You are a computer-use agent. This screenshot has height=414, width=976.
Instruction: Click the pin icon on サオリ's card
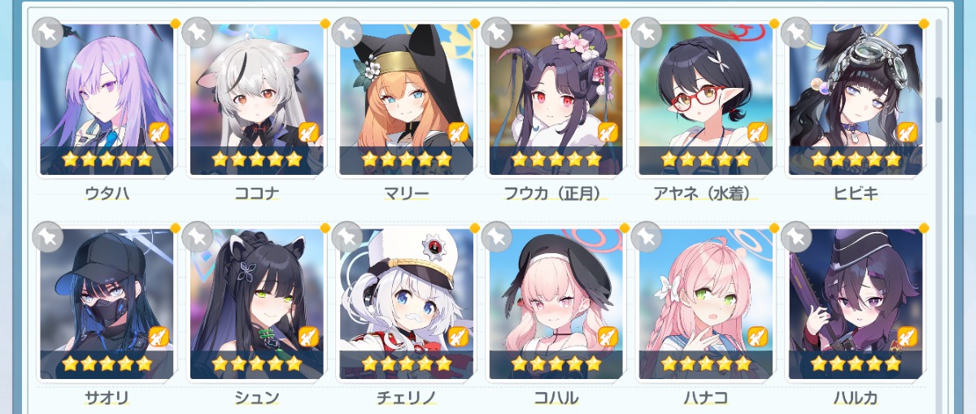click(48, 238)
